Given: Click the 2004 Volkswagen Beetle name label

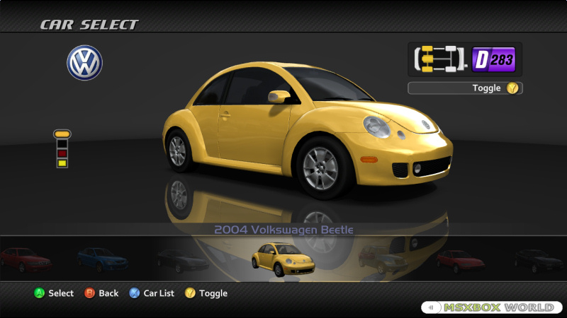Looking at the screenshot, I should (283, 230).
